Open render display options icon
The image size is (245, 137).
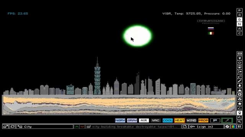(233, 127)
